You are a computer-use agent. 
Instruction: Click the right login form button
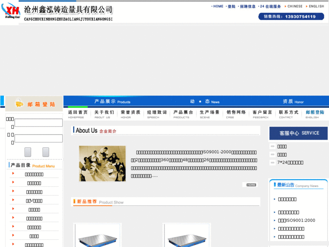point(46,152)
